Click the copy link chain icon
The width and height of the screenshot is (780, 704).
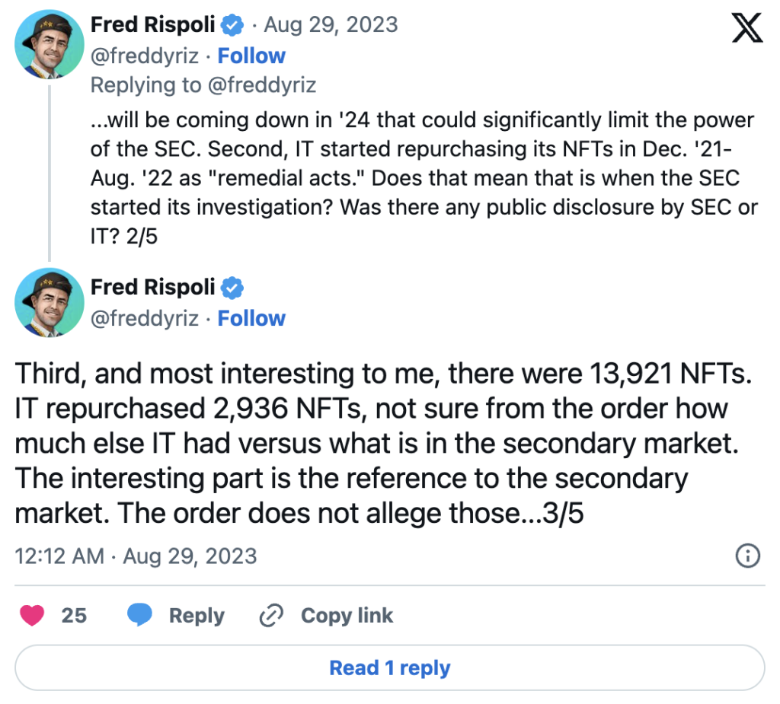271,615
